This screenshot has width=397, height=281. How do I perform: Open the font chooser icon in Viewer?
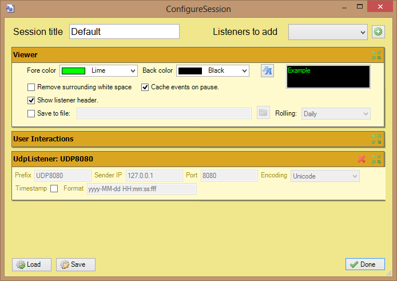[267, 71]
